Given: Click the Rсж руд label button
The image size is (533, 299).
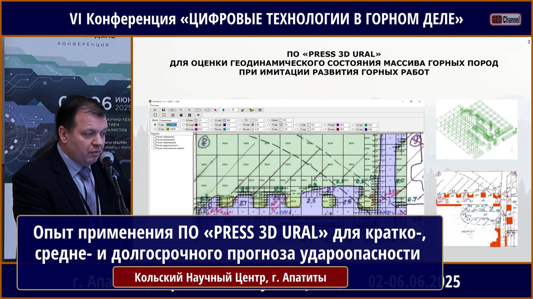Looking at the screenshot, I should click(x=190, y=125).
